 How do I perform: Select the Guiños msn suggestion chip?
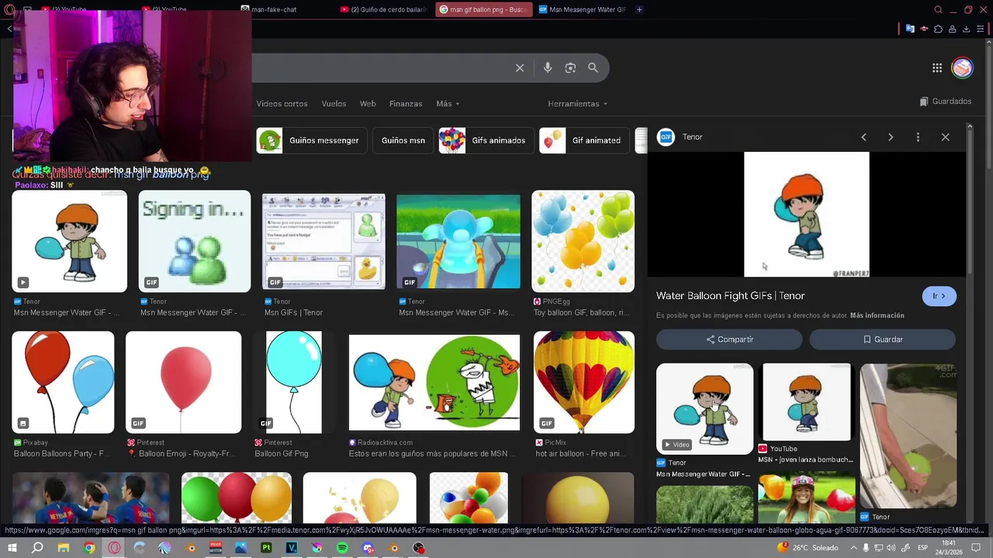(x=403, y=140)
